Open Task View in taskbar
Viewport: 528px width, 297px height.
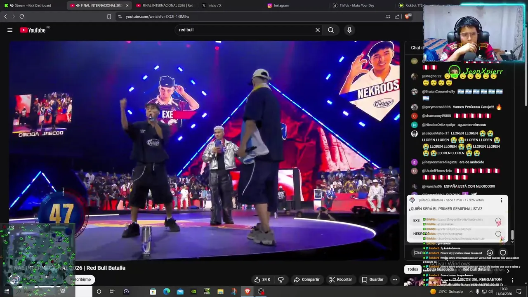point(112,292)
